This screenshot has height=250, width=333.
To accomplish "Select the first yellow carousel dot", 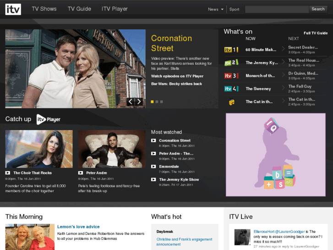I will click(x=152, y=102).
